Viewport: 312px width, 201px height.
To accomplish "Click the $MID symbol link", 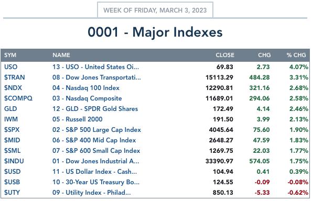I will (12, 140).
